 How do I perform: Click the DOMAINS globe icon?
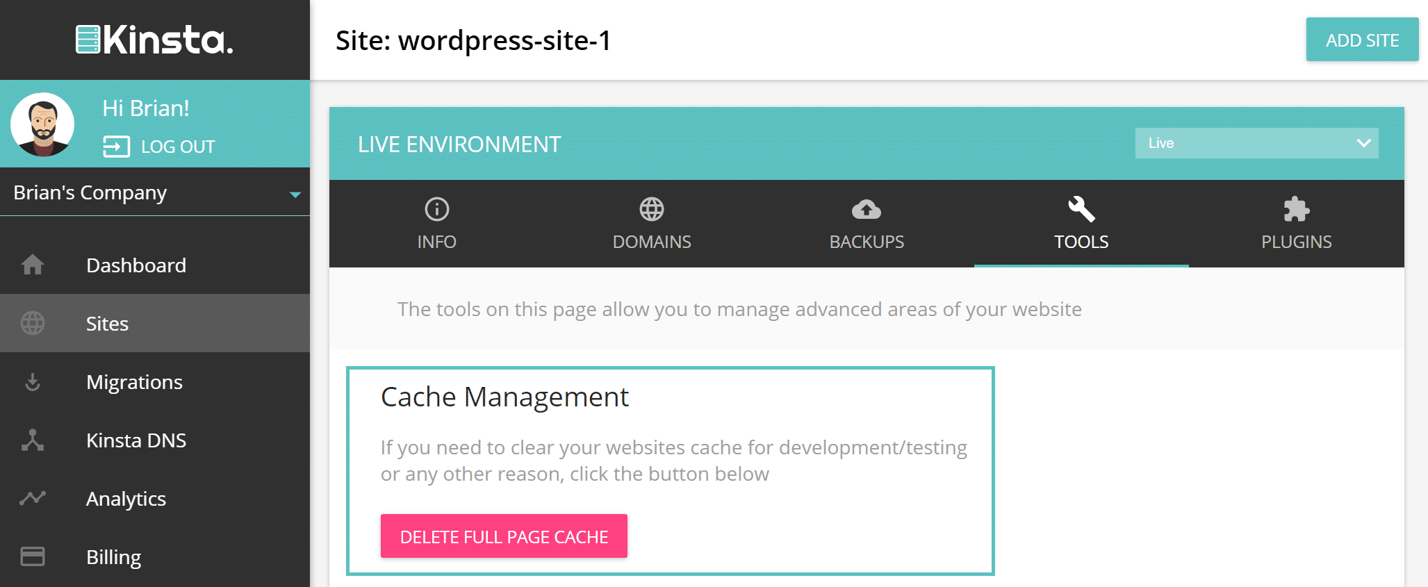(x=652, y=208)
